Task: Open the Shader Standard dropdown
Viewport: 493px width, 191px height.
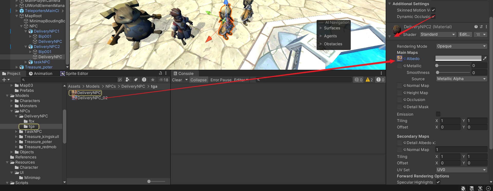Action: tap(438, 34)
